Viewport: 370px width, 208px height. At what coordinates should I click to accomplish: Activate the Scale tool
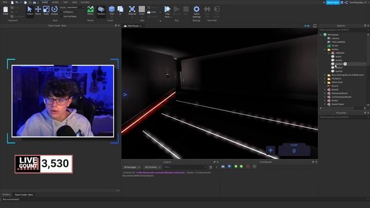coord(46,11)
